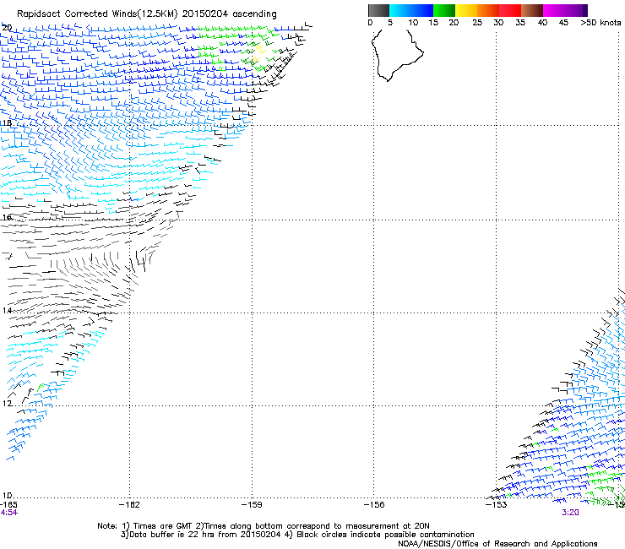
Task: Click the 'Data buffer is 22 hrs' note line
Action: click(297, 535)
